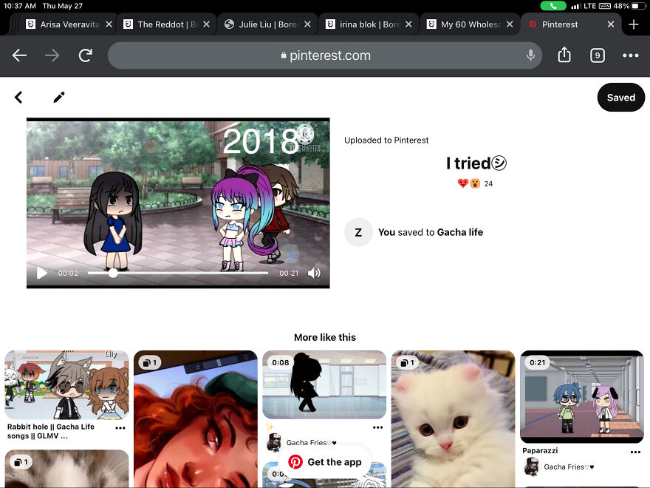Switch to The Reddot tab
Image resolution: width=650 pixels, height=488 pixels.
(166, 24)
